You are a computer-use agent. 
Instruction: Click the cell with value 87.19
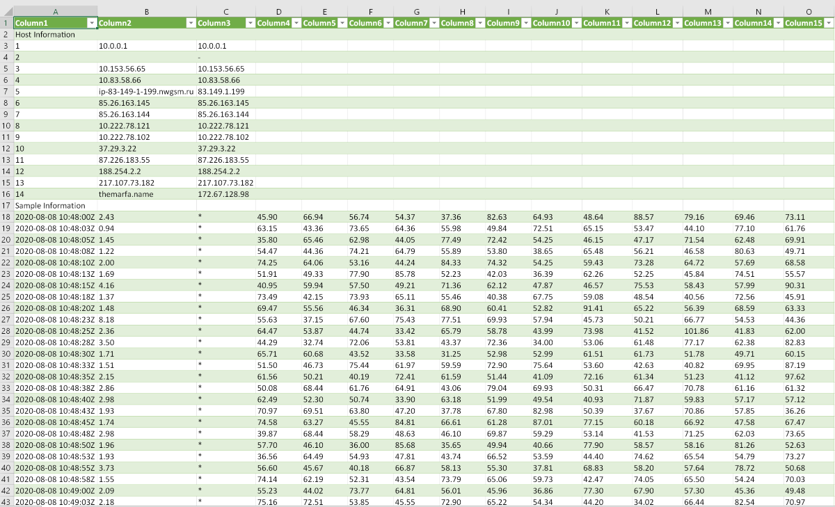pyautogui.click(x=809, y=365)
